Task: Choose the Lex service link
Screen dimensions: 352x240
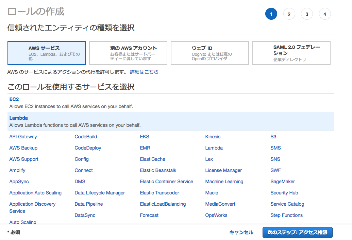Action: (209, 159)
